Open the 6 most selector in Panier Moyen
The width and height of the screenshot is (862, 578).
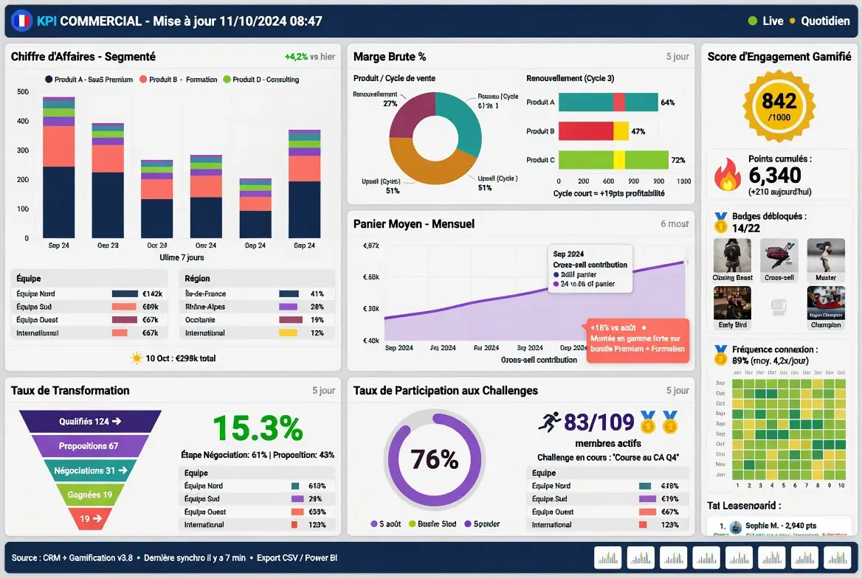(675, 223)
